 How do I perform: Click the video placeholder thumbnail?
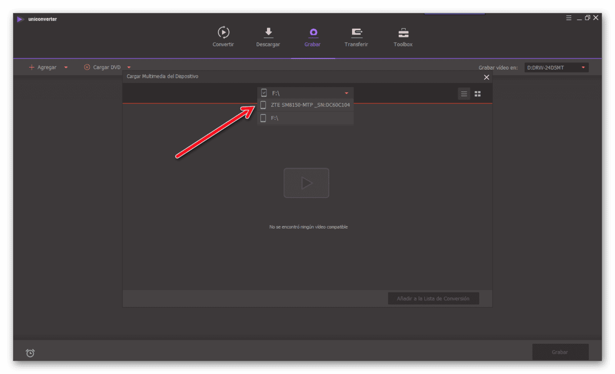click(306, 183)
